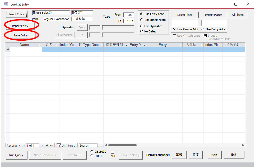Viewport: 255px width, 168px height.
Task: Toggle Include Subordinate Units checkbox
Action: (x=205, y=36)
